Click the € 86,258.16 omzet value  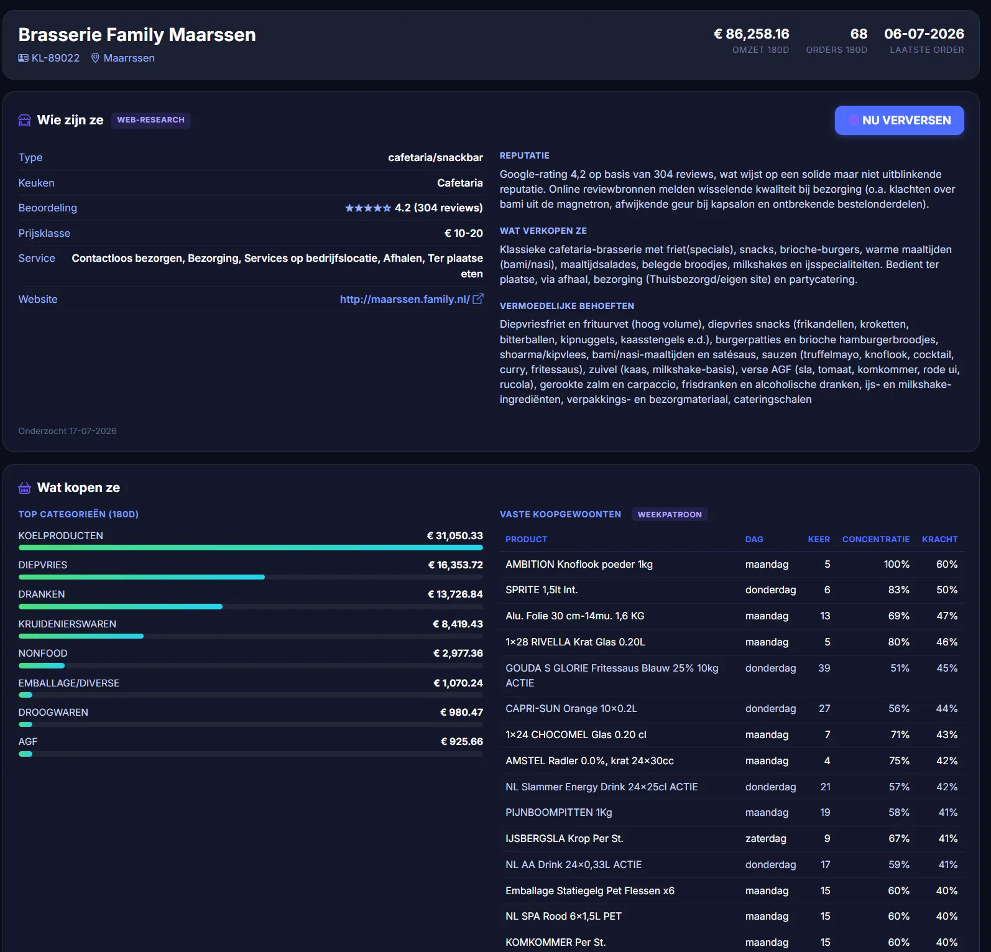coord(751,34)
